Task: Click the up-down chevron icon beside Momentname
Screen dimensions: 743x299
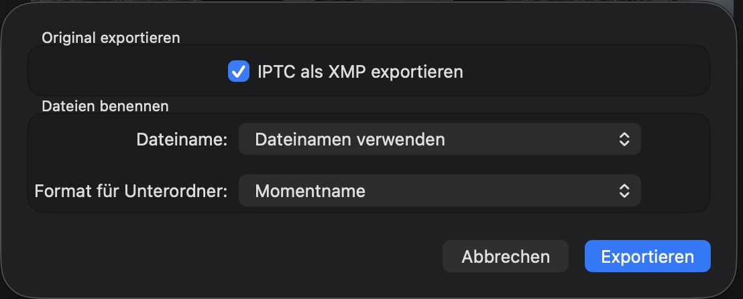Action: 624,190
